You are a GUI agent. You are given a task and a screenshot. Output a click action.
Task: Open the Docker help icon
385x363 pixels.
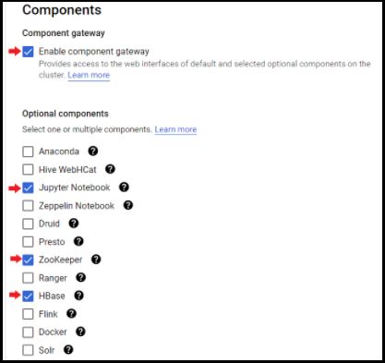point(80,332)
